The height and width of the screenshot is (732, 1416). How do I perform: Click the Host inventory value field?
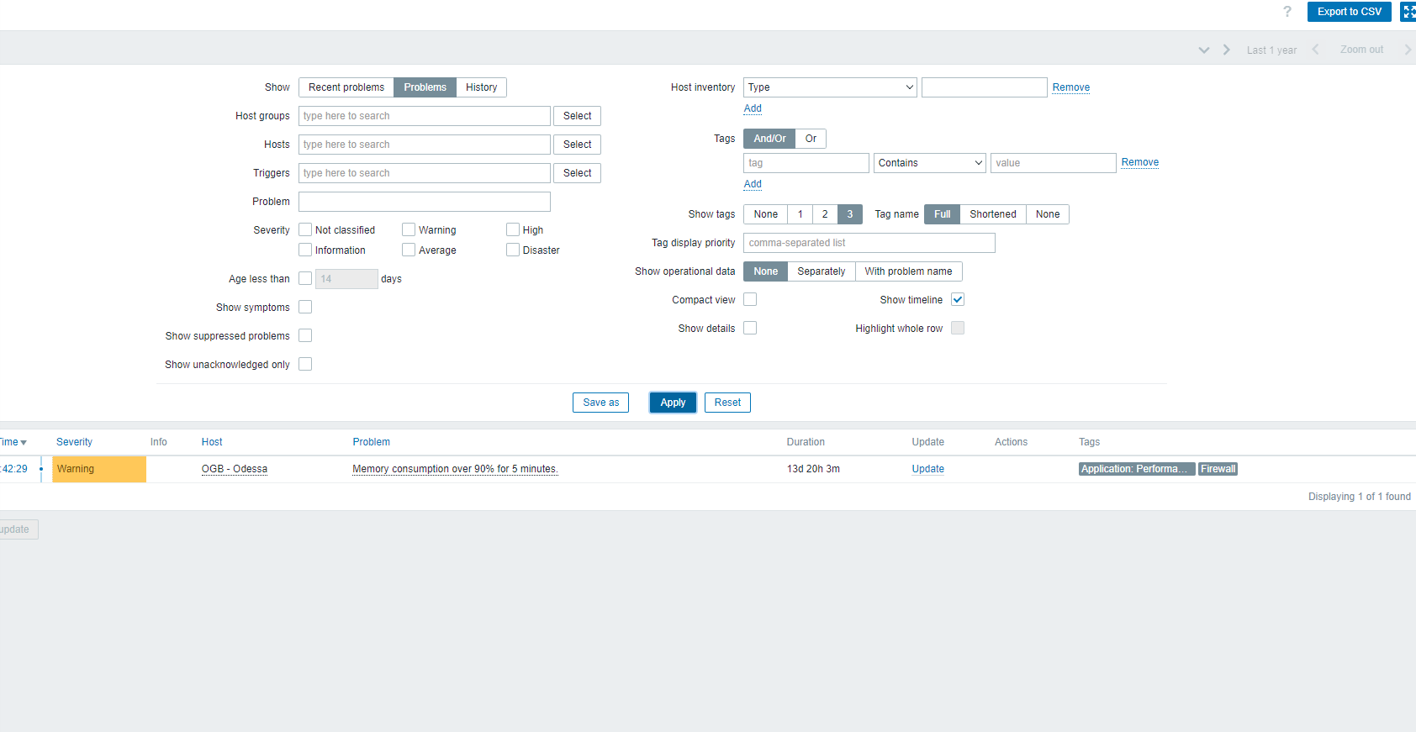click(x=985, y=87)
